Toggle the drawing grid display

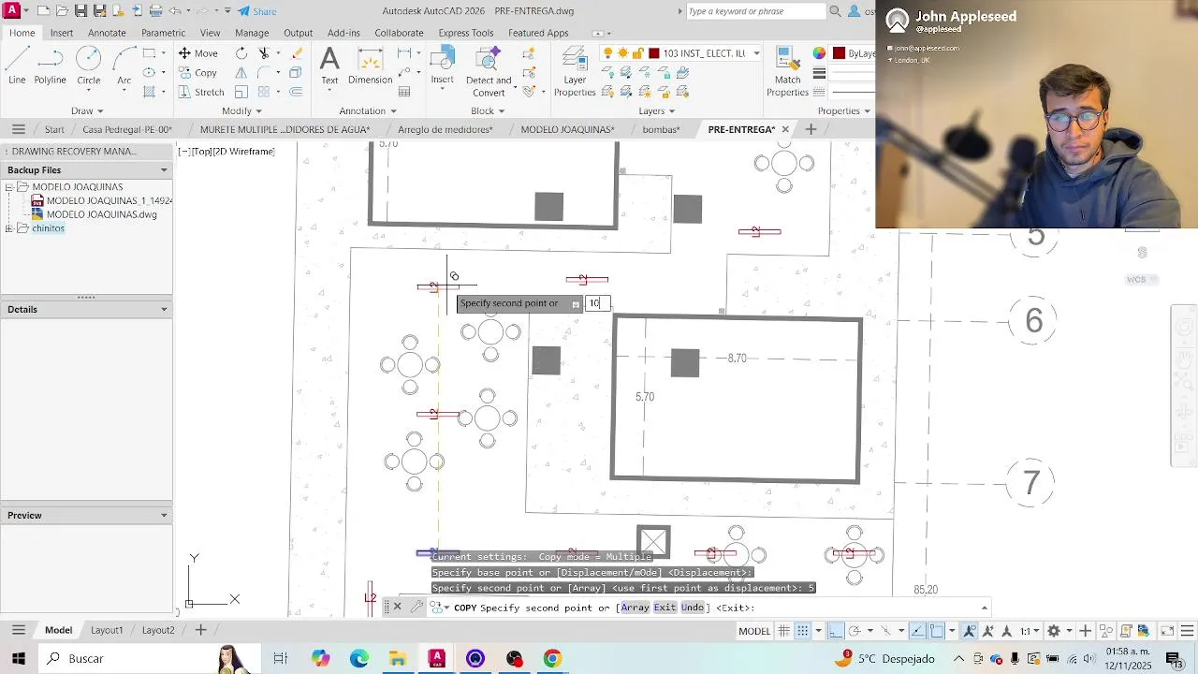coord(784,631)
